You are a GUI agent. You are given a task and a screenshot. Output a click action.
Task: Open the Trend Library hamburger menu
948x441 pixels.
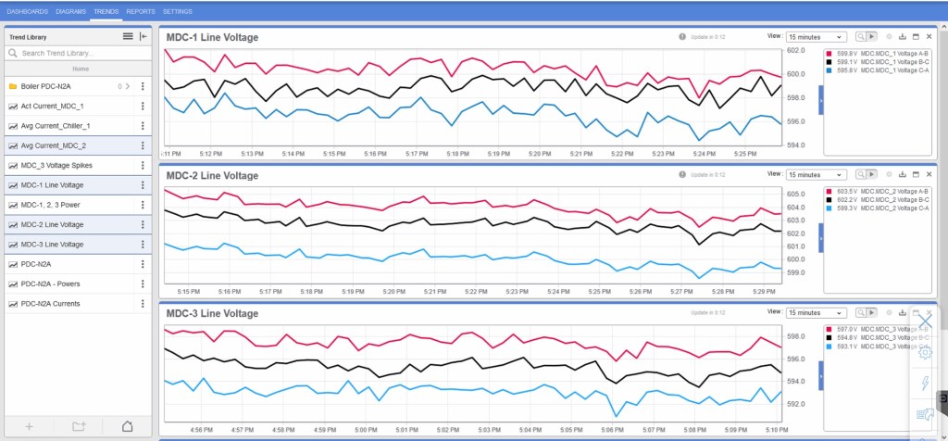[128, 36]
